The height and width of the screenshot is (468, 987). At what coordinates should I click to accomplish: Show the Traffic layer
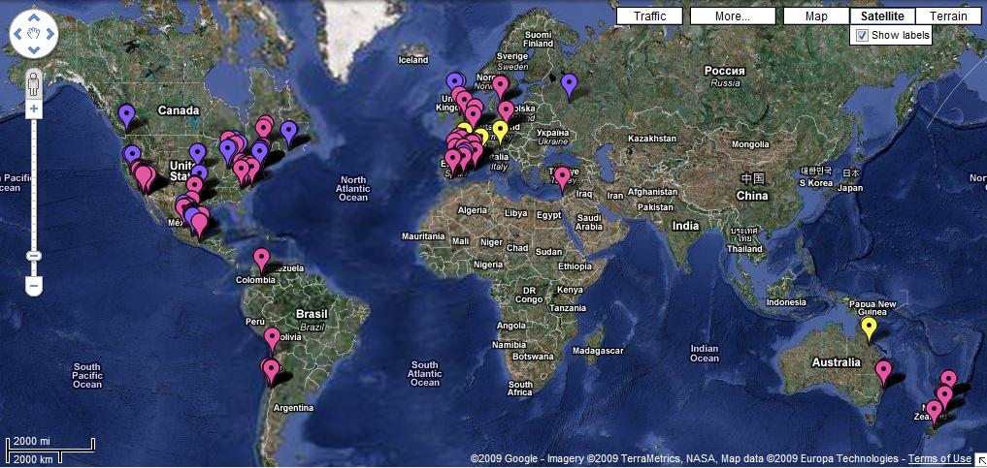[x=649, y=16]
